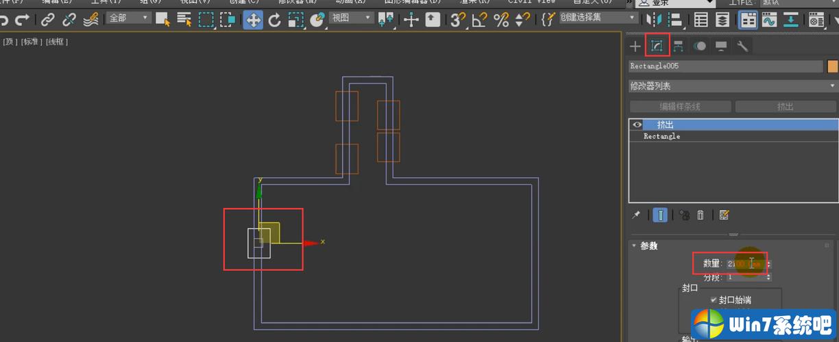Open the Utilities wrench tab
Screen dimensions: 839x342
(742, 46)
